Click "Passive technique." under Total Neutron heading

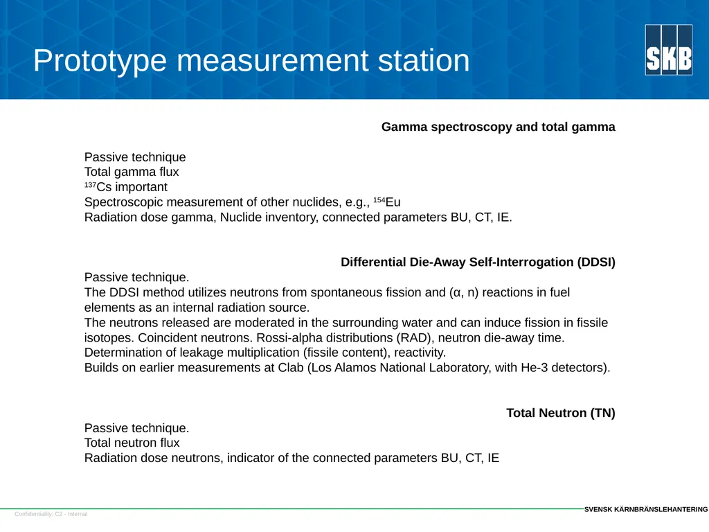(x=136, y=428)
